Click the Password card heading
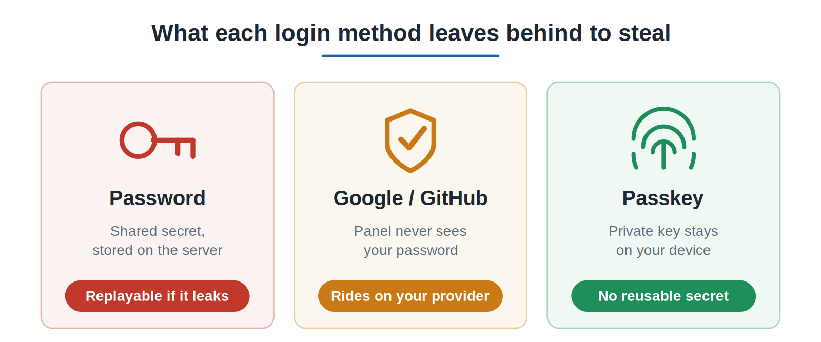The height and width of the screenshot is (342, 821). (x=158, y=198)
